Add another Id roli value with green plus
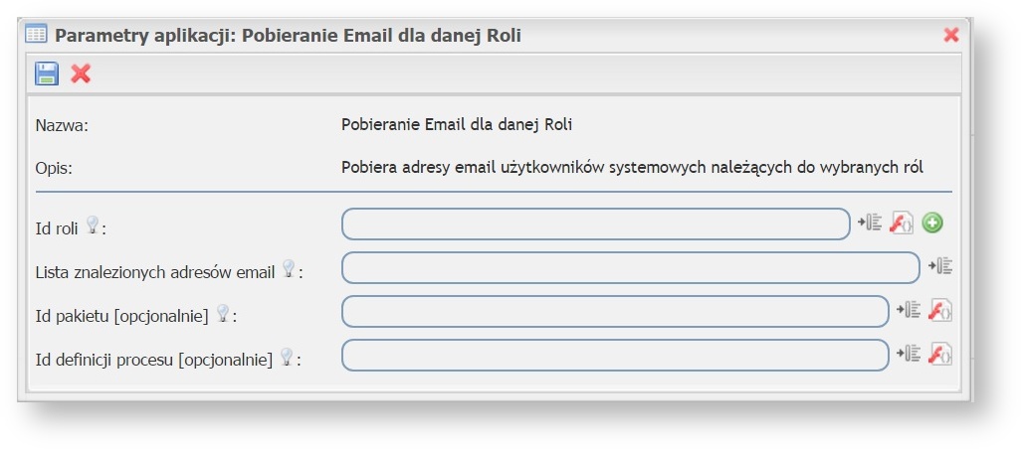Viewport: 1022px width, 450px height. pyautogui.click(x=931, y=224)
